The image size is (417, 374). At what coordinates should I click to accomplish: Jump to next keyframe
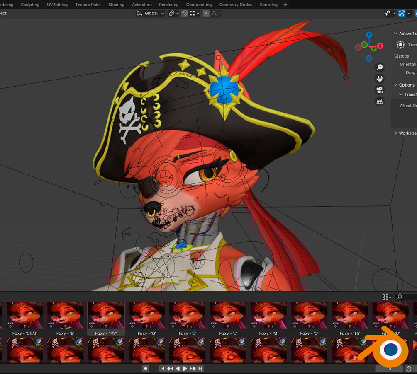pos(193,369)
